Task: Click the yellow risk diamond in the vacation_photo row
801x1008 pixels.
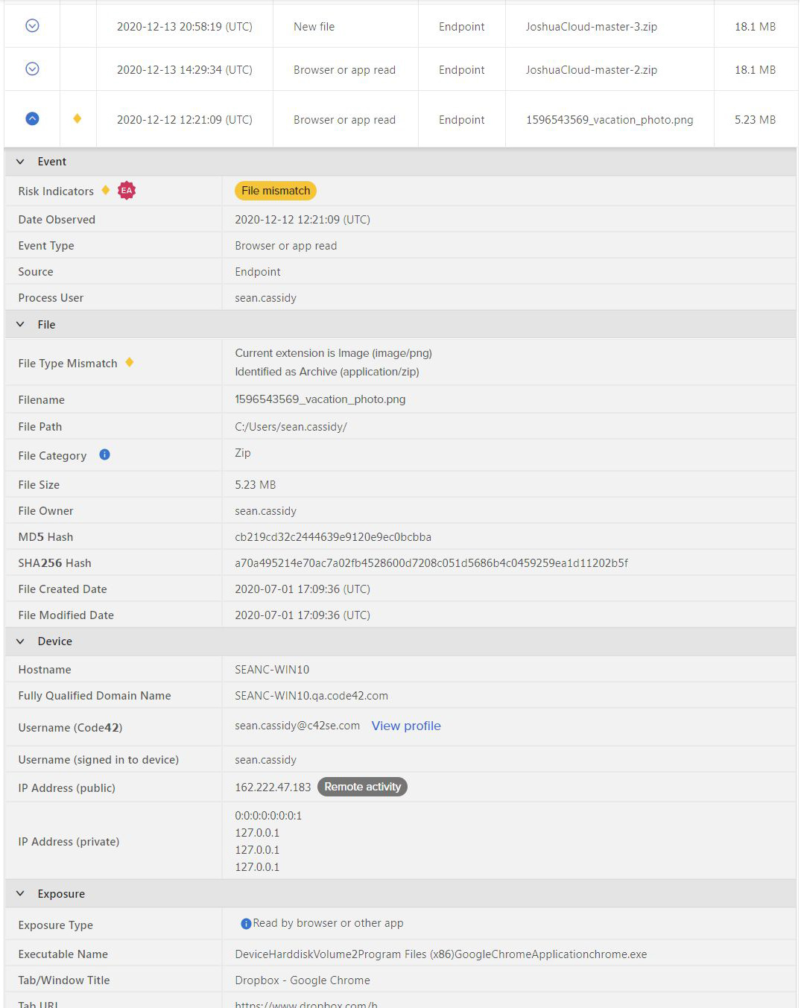Action: coord(77,118)
